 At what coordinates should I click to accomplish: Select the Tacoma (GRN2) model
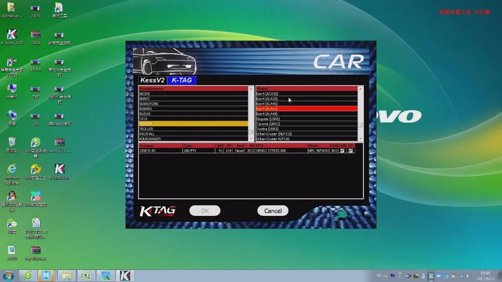(307, 124)
